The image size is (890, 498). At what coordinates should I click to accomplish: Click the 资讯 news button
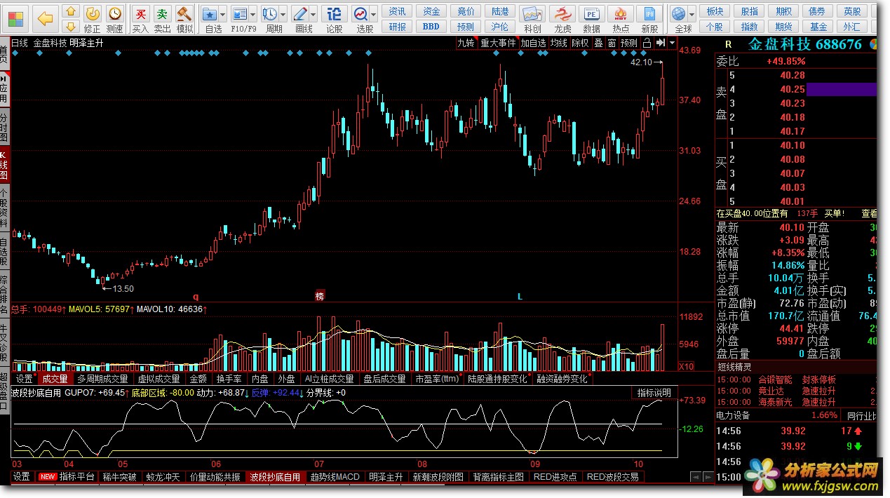[x=398, y=11]
